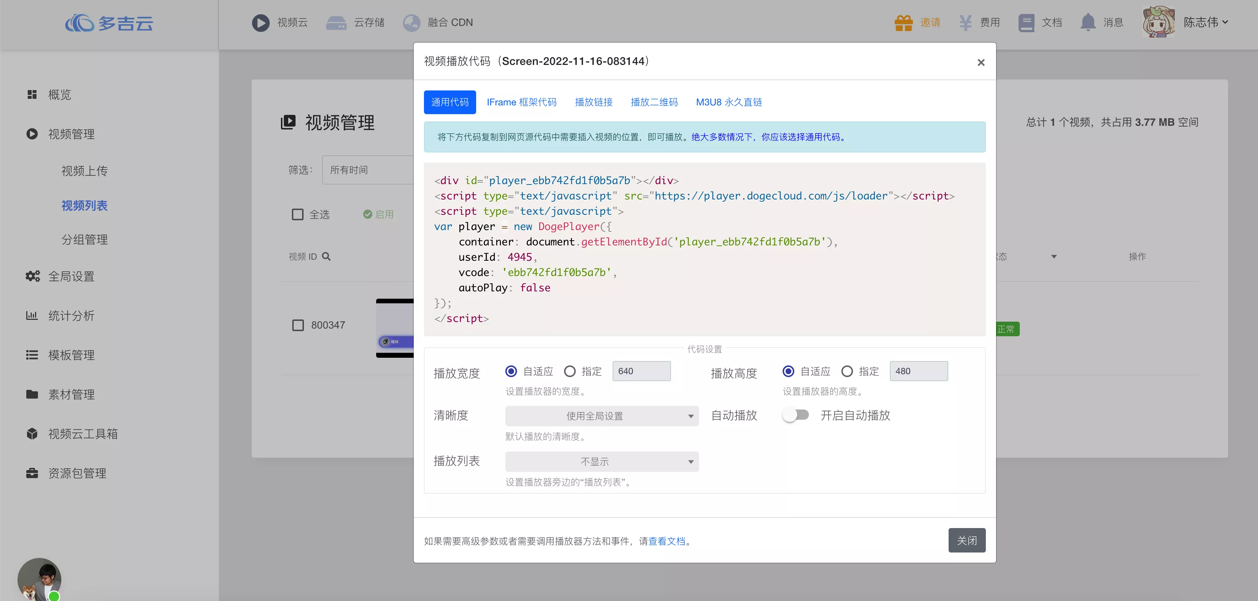This screenshot has height=601, width=1258.
Task: Close the dialog with the × button
Action: pyautogui.click(x=981, y=62)
